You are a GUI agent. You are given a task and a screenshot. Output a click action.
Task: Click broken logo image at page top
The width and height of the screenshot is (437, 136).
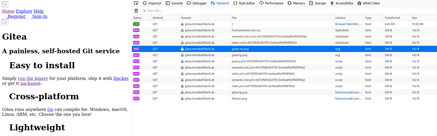[x=5, y=4]
